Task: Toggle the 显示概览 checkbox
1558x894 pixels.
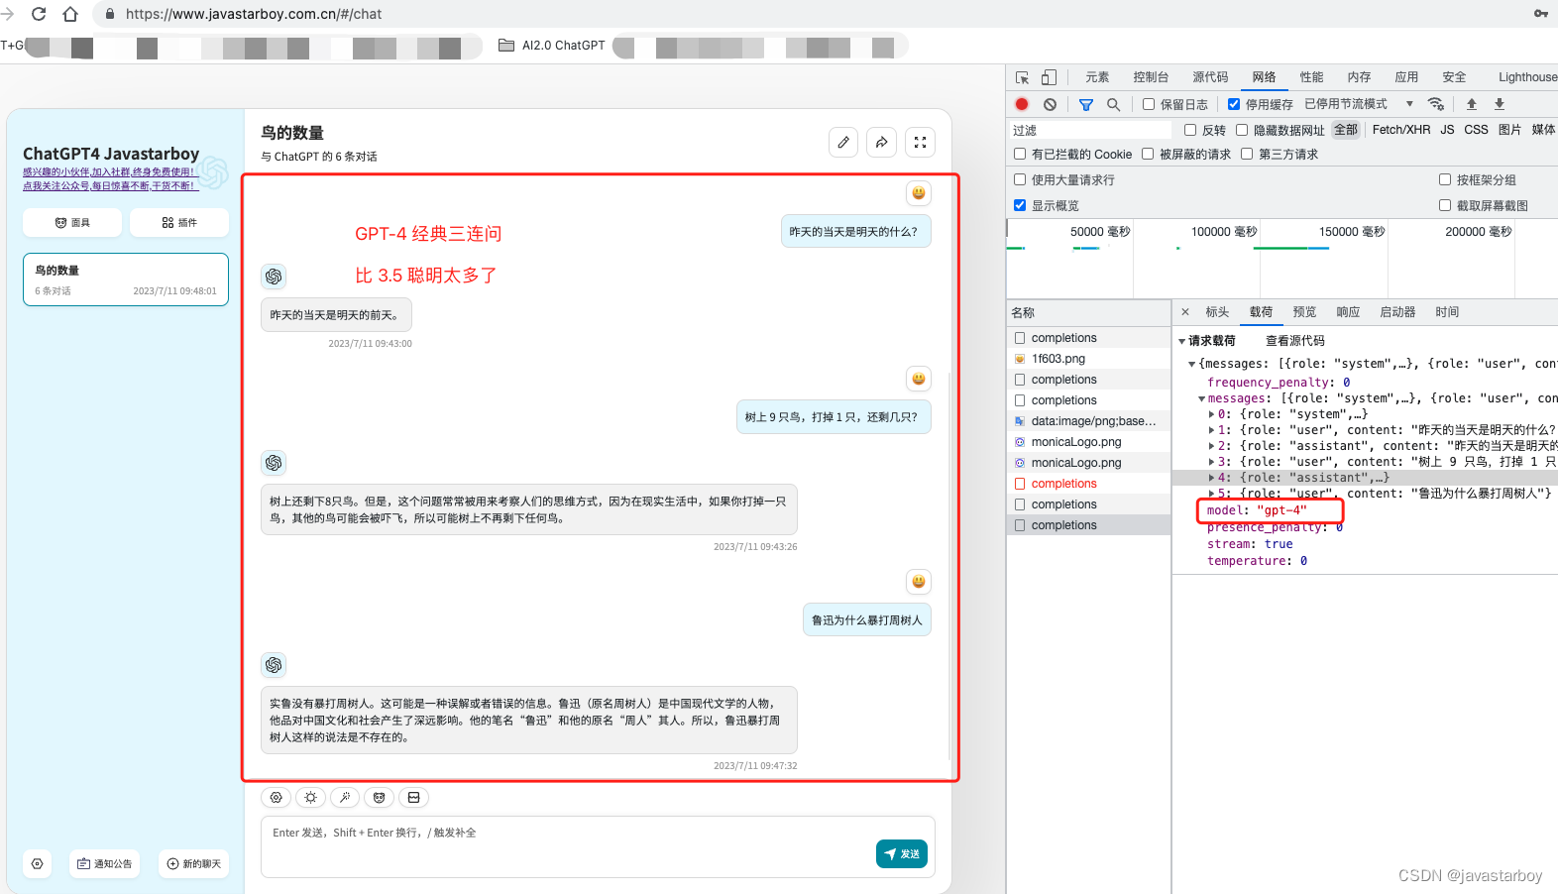Action: [x=1020, y=205]
